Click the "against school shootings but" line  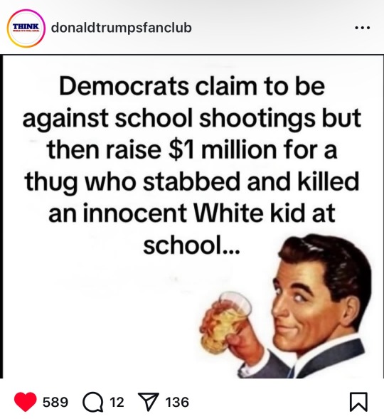point(192,119)
